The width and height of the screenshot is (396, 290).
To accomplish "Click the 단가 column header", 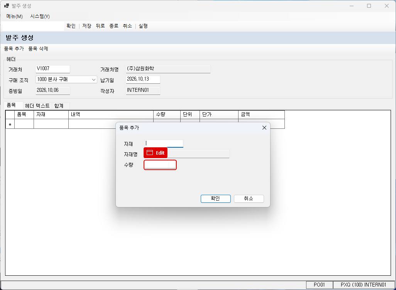I will [x=219, y=115].
